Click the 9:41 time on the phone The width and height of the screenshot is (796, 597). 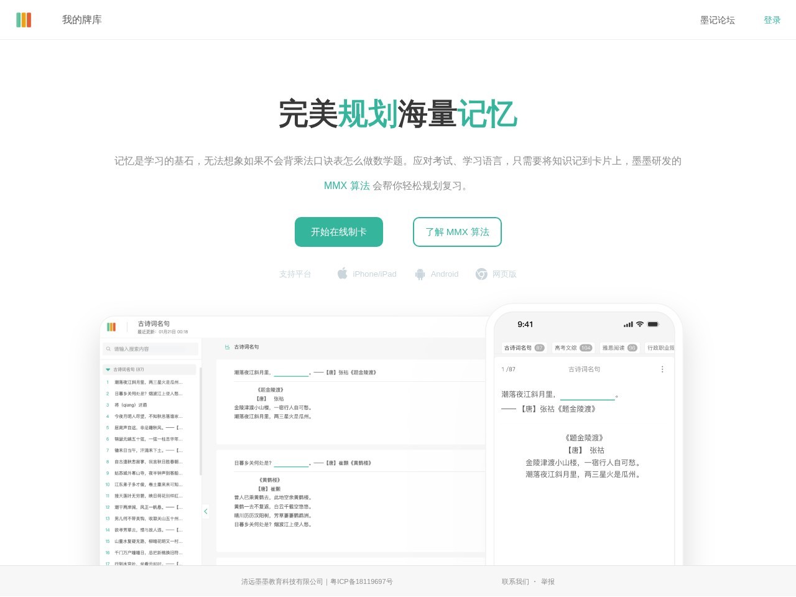click(525, 325)
